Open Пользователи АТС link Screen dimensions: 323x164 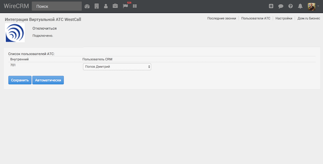256,18
